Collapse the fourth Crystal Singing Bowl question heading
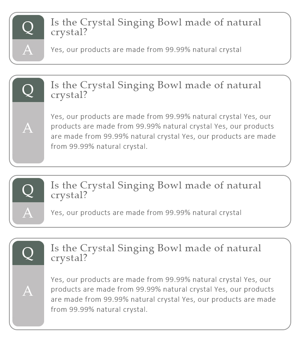The image size is (299, 338). pos(156,253)
